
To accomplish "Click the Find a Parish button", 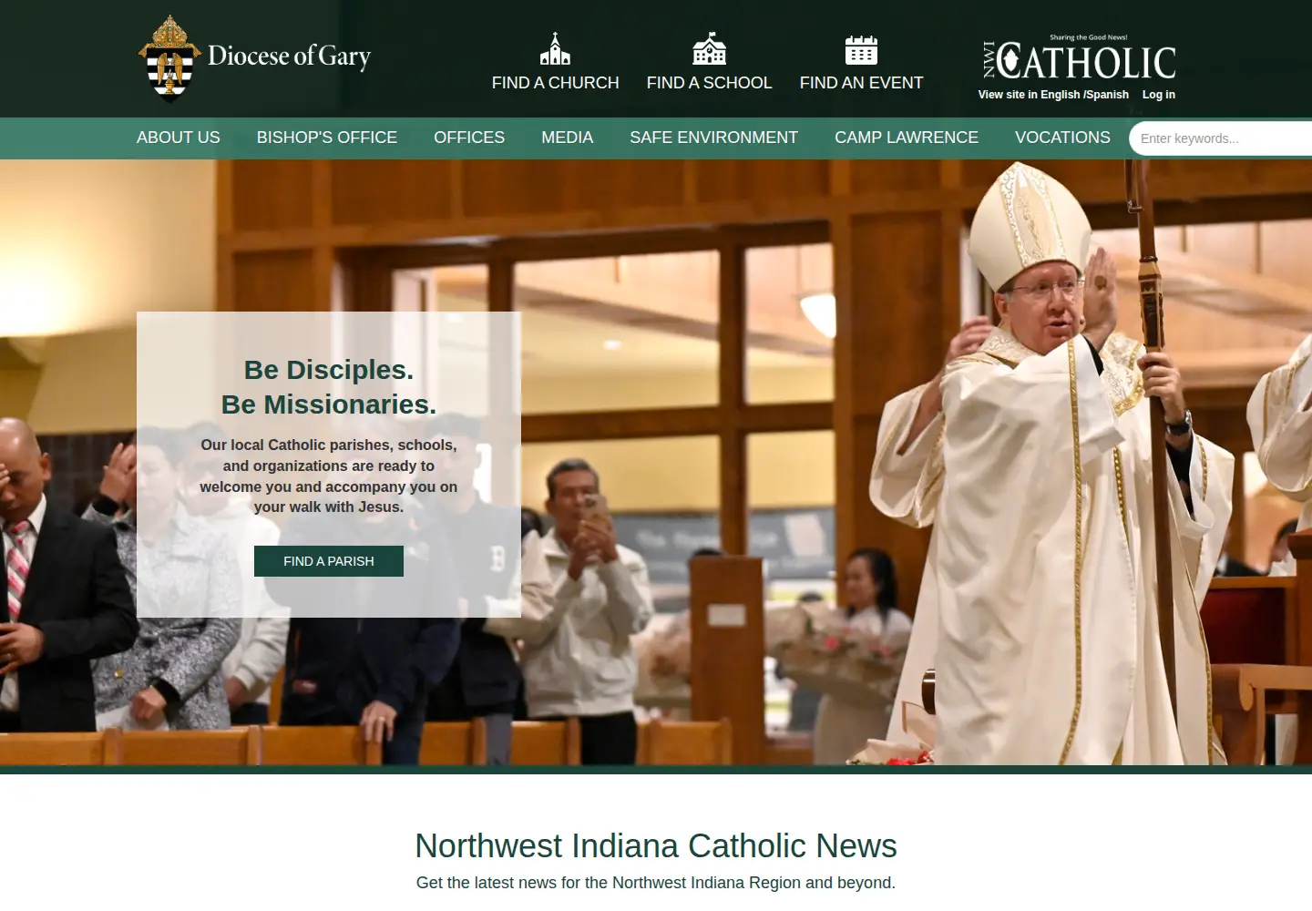I will [x=329, y=561].
